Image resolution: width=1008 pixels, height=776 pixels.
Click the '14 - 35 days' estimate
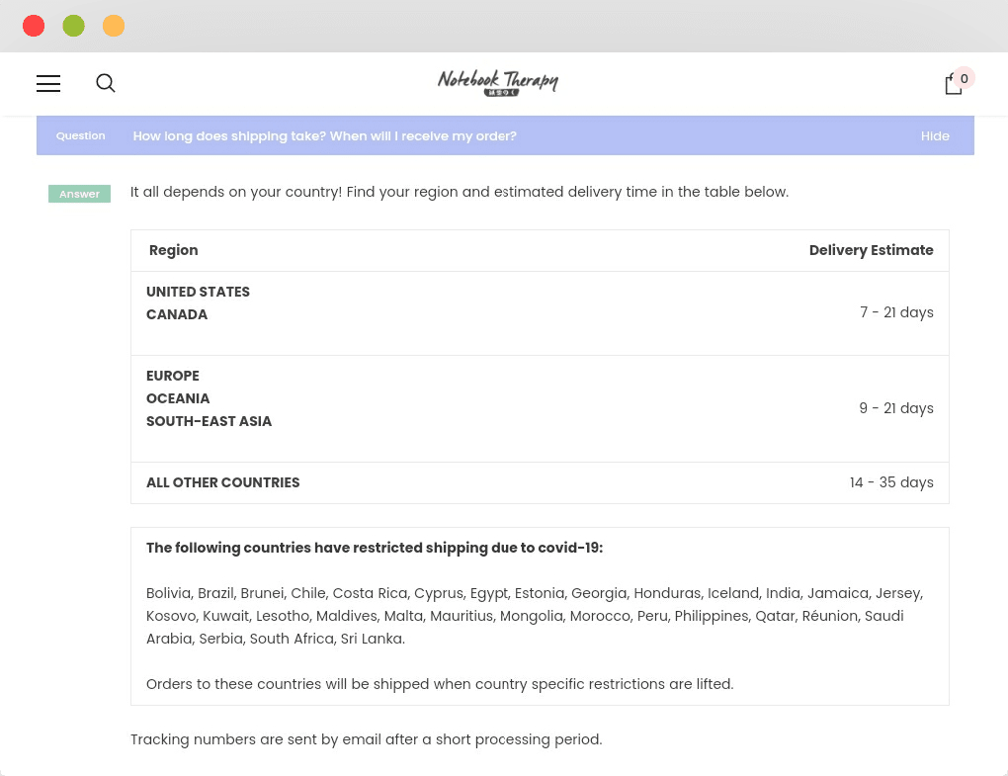pos(891,482)
